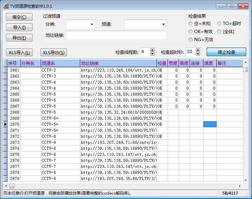The image size is (252, 199).
Task: Click the CCTV-7 cell in row 2876
Action: [x=61, y=161]
